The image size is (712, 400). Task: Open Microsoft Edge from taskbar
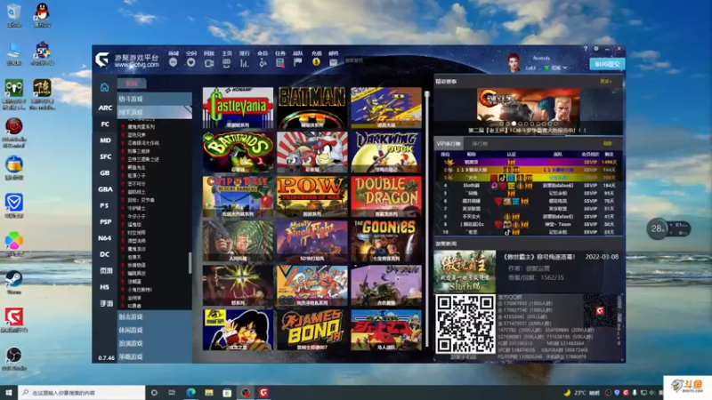[190, 393]
